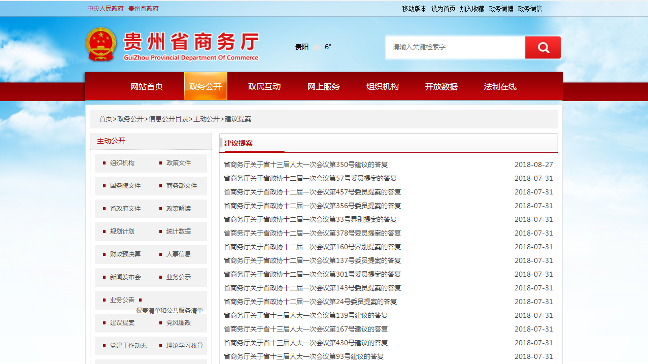Open the 网站首页 navigation tab
The width and height of the screenshot is (648, 364).
(x=147, y=87)
